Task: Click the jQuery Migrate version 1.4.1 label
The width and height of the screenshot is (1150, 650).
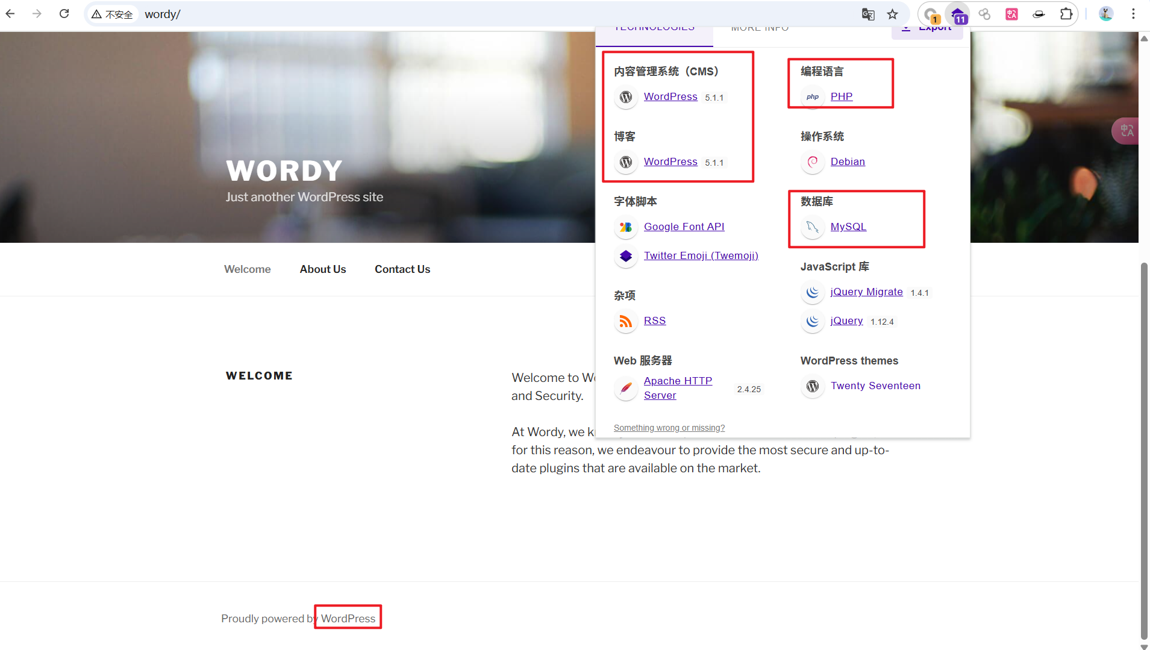Action: (x=919, y=293)
